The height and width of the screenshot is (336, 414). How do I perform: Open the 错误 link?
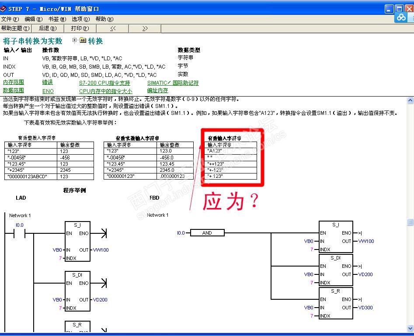tap(48, 82)
